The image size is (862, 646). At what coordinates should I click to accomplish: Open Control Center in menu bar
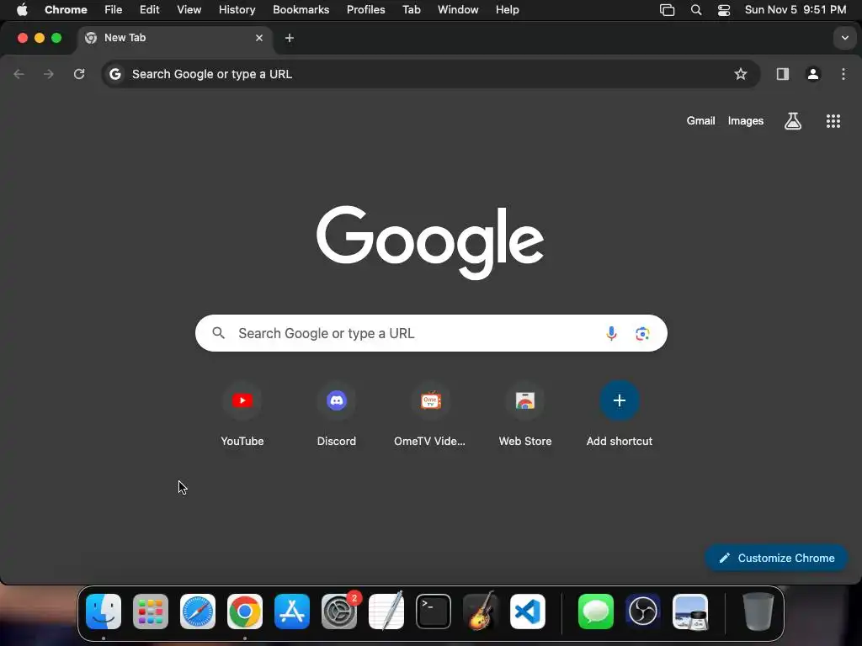pyautogui.click(x=723, y=10)
